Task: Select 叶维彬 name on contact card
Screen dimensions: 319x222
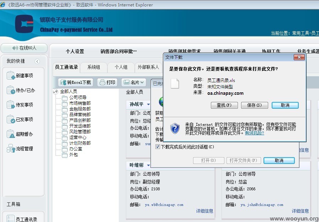Action: [137, 165]
